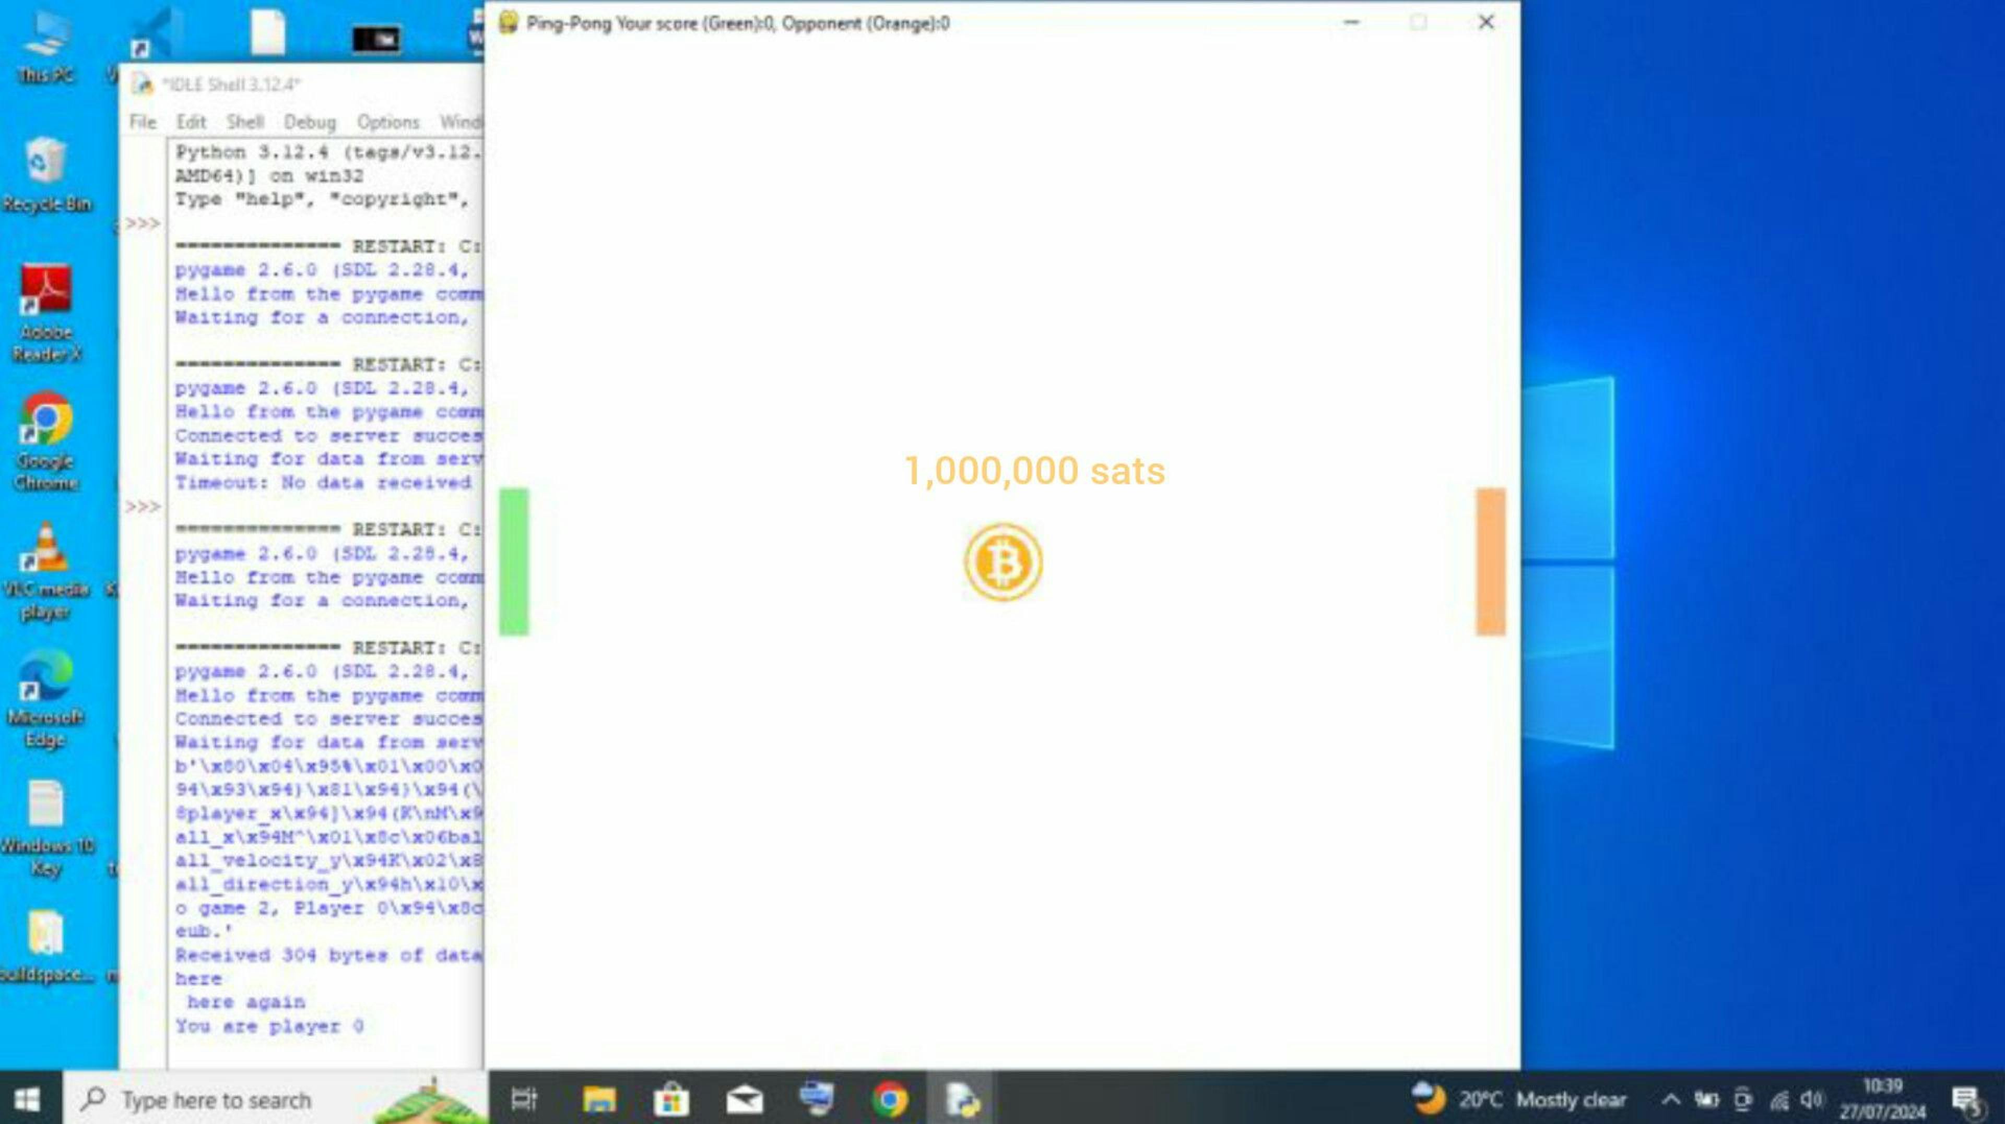Click orange paddle on right side

[1487, 561]
